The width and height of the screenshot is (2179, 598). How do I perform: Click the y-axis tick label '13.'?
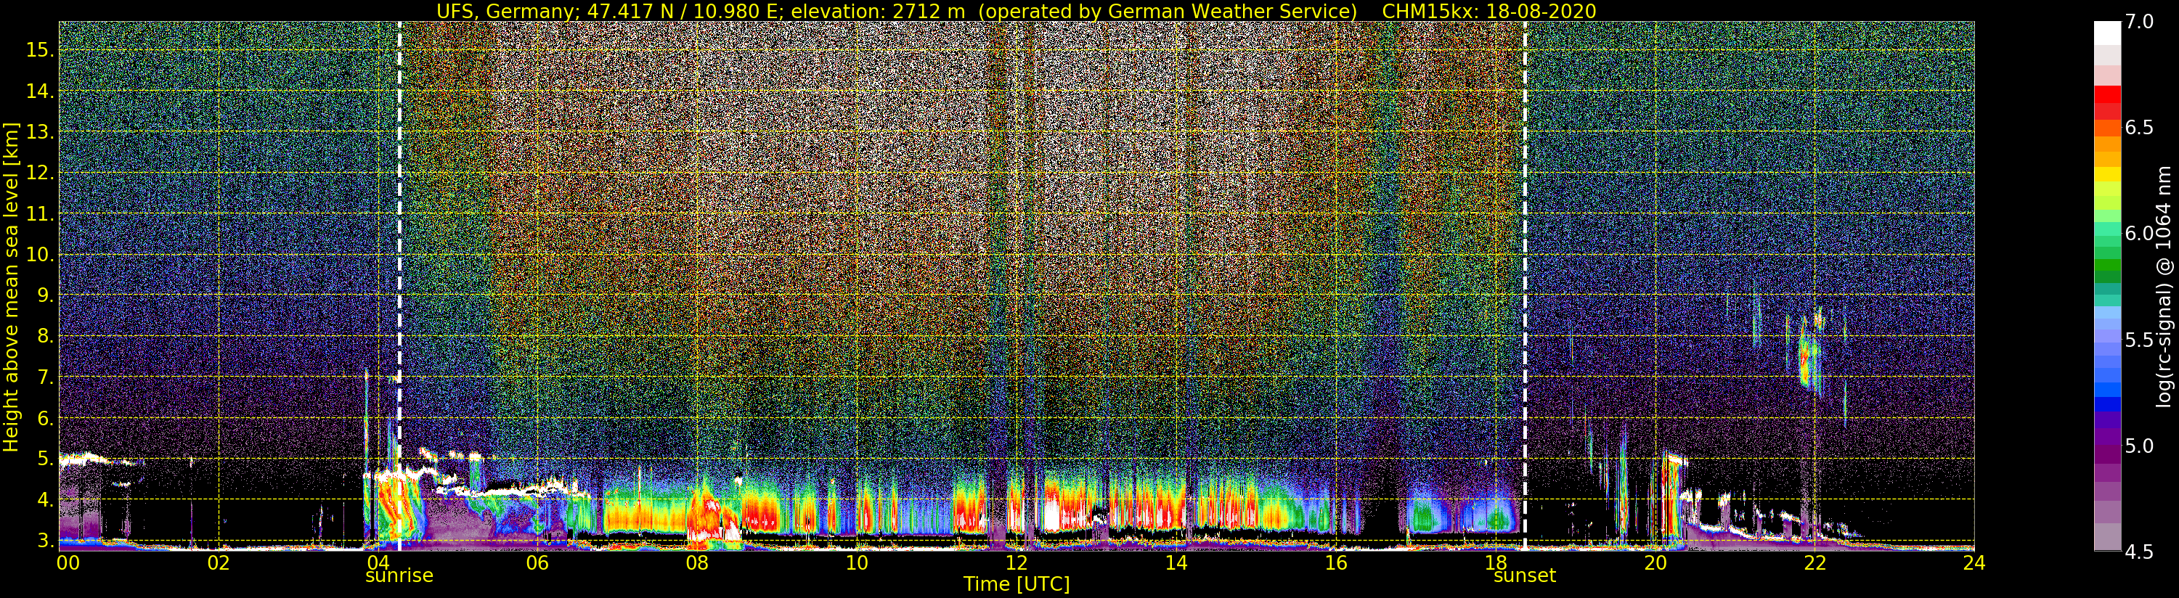coord(40,132)
